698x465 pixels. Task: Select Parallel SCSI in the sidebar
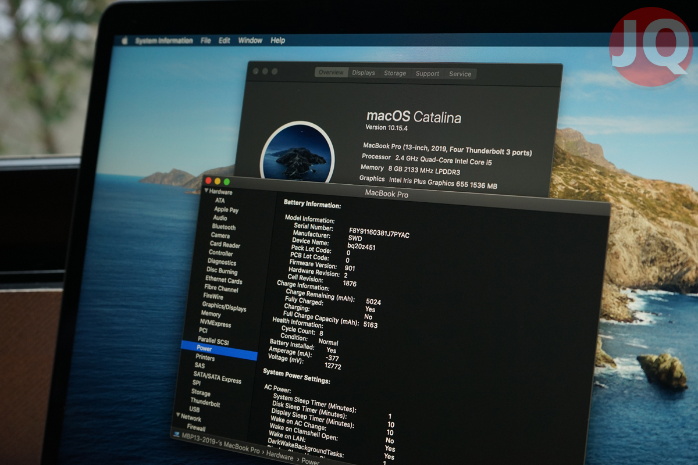[214, 341]
